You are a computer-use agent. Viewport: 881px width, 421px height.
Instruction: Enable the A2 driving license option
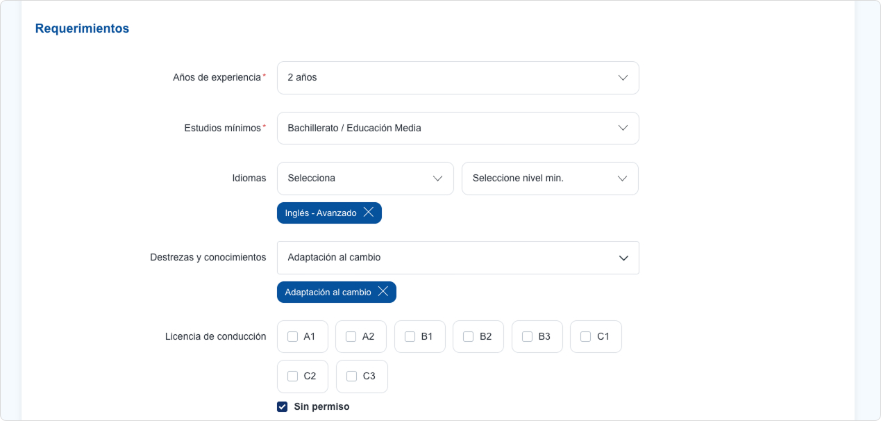point(351,337)
